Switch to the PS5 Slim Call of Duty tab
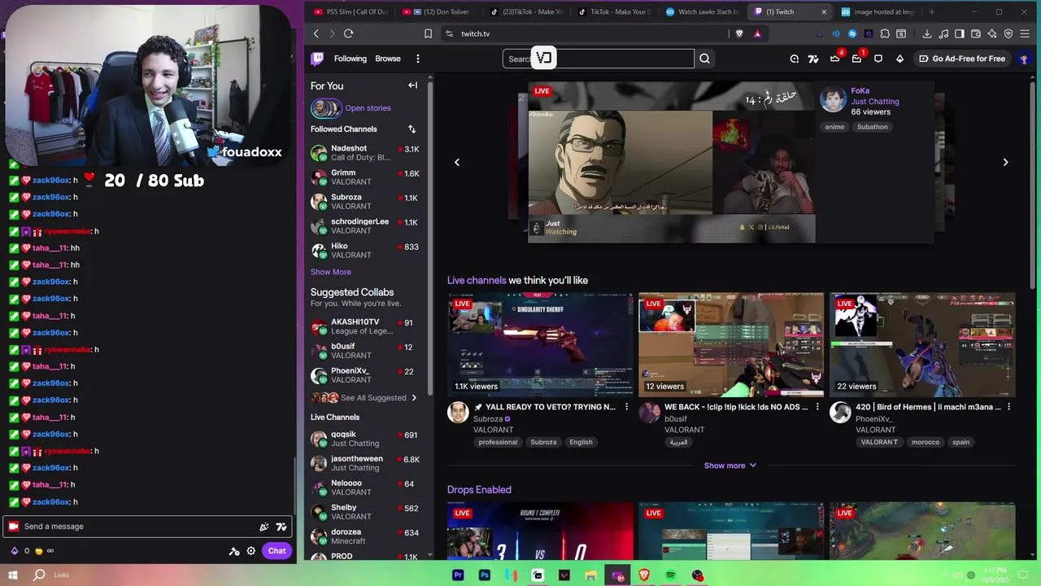 tap(351, 12)
